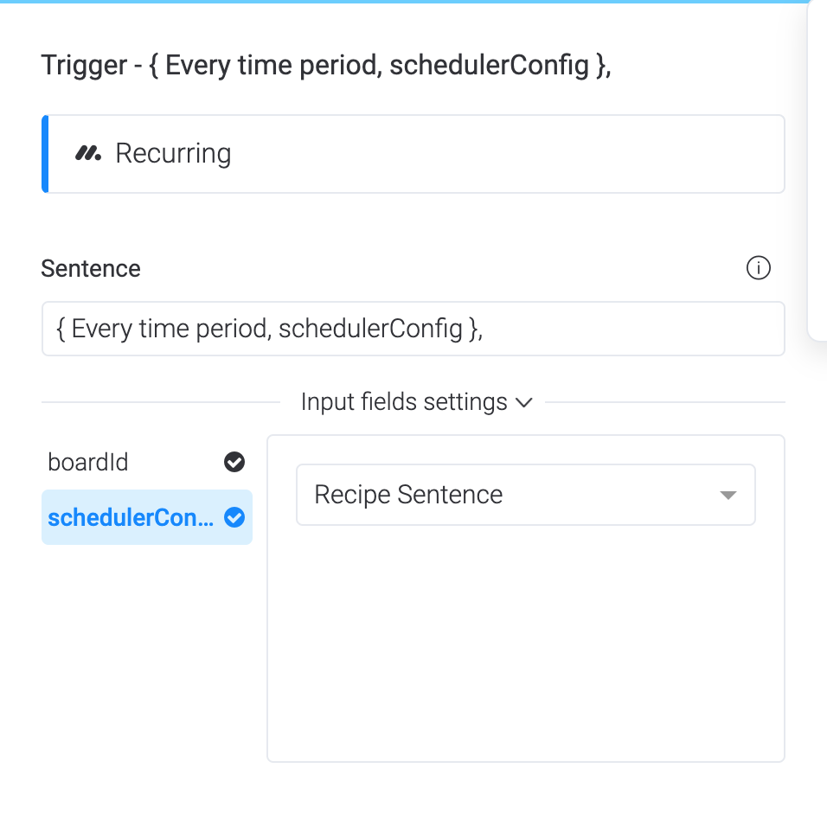
Task: Click the blue bar at top of page
Action: [x=405, y=2]
